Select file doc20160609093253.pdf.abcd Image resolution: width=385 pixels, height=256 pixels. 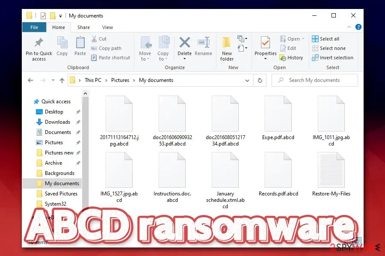[172, 121]
